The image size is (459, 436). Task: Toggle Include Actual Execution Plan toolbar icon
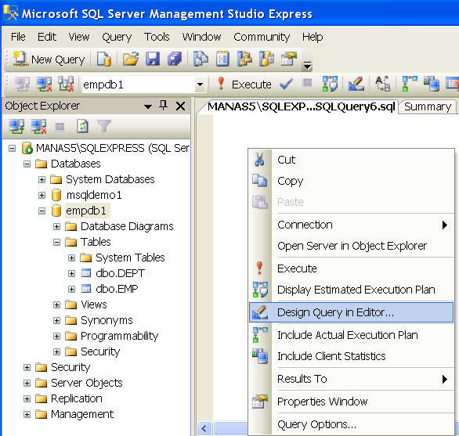[409, 85]
